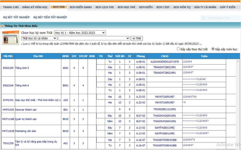The height and width of the screenshot is (150, 241).
Task: Open the KQ Xét Tiền Tốt Nghiệp link
Action: (x=50, y=17)
